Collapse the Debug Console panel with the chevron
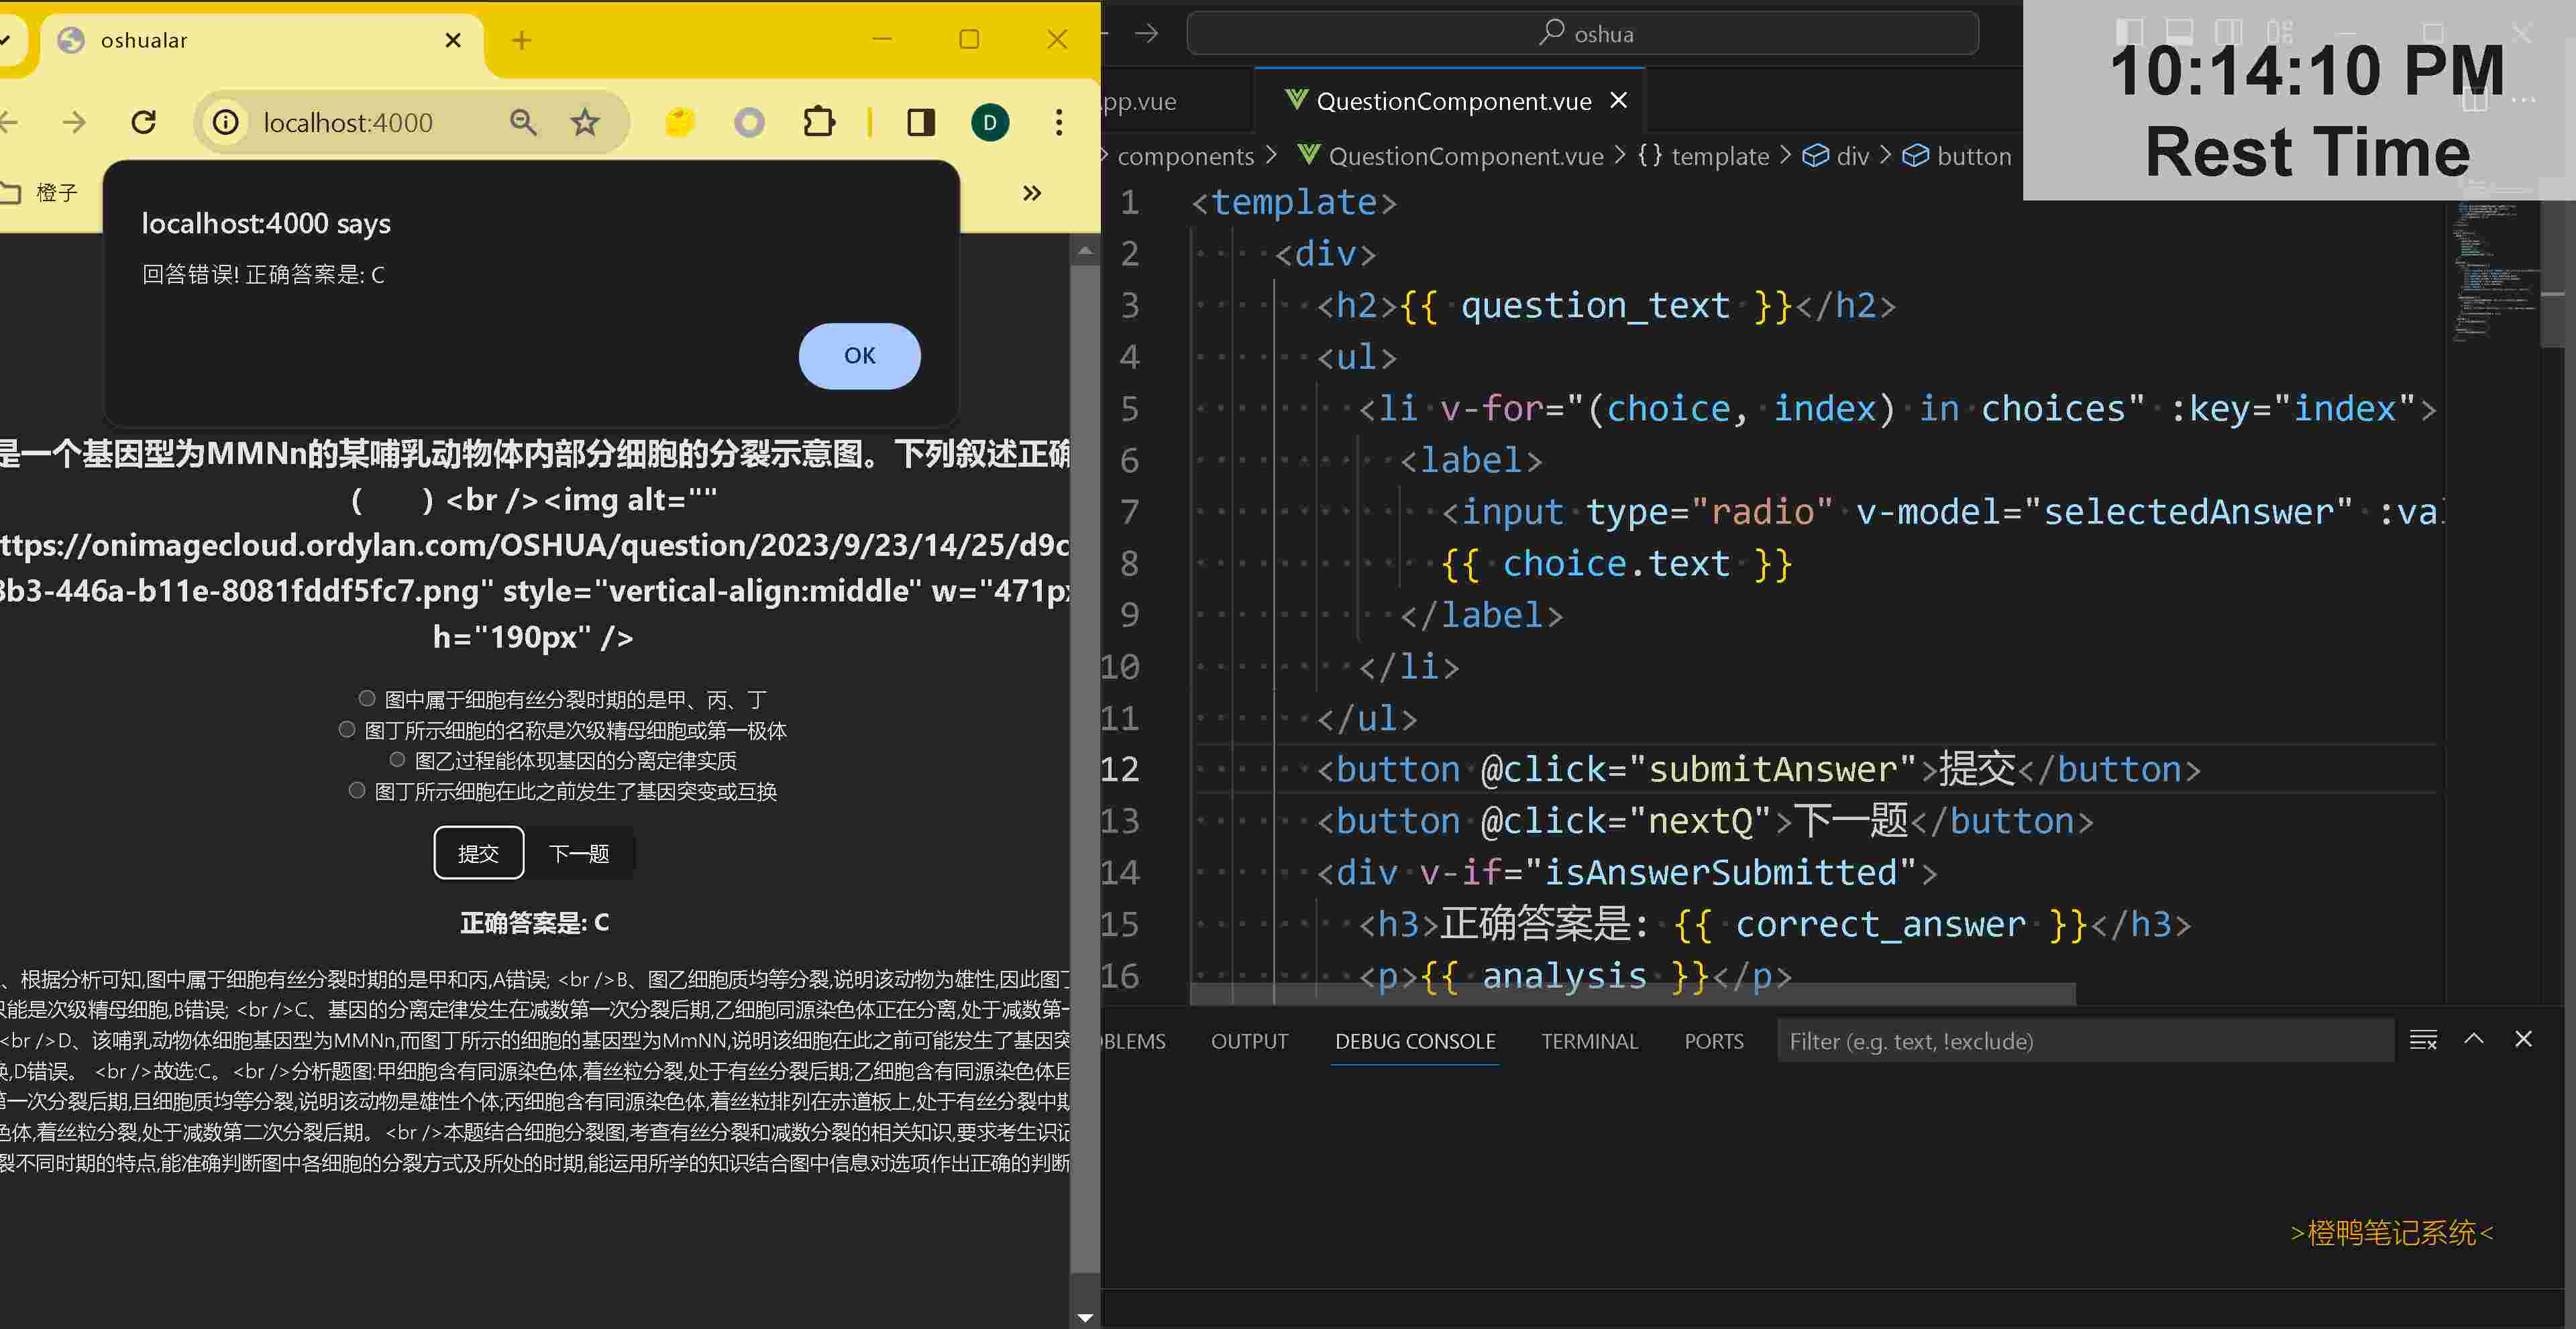The height and width of the screenshot is (1329, 2576). 2475,1039
